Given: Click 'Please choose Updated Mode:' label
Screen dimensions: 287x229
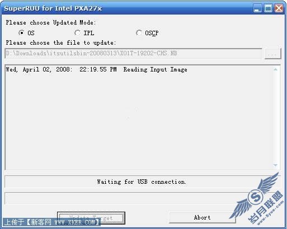Looking at the screenshot, I should click(51, 23).
